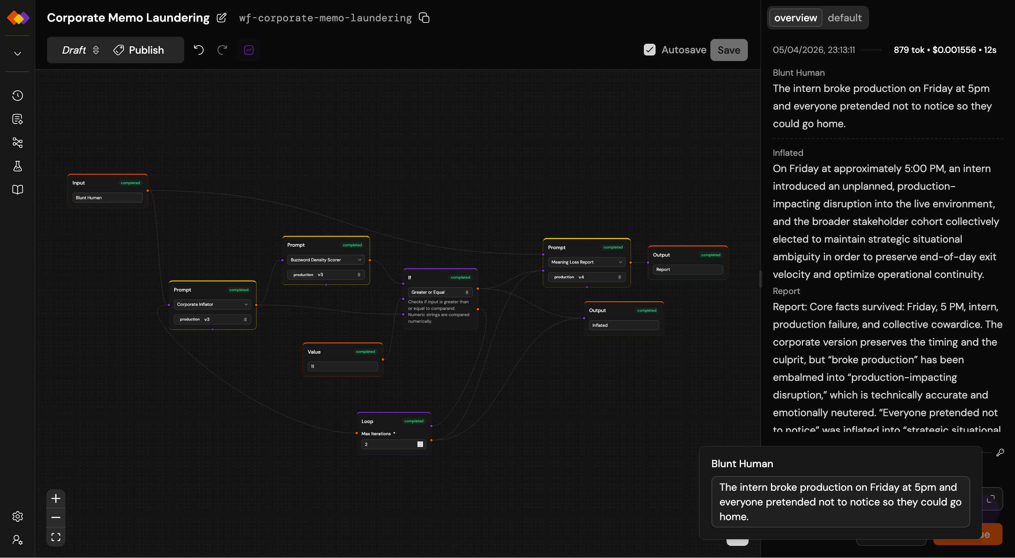Select the overview tab
The height and width of the screenshot is (558, 1015).
795,18
